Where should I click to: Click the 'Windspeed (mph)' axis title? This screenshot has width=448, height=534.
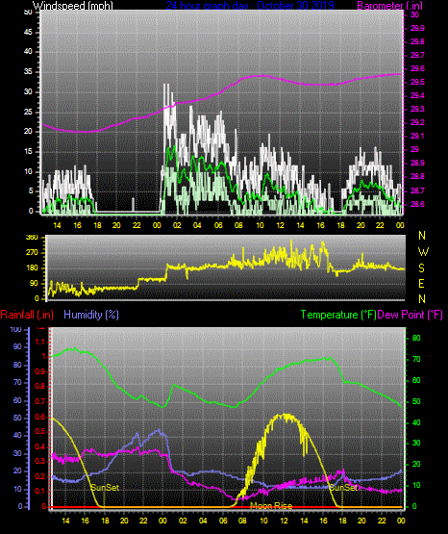point(72,6)
